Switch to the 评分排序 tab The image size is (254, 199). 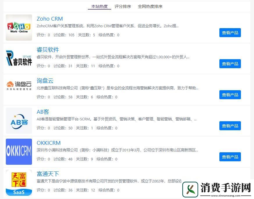pyautogui.click(x=123, y=6)
